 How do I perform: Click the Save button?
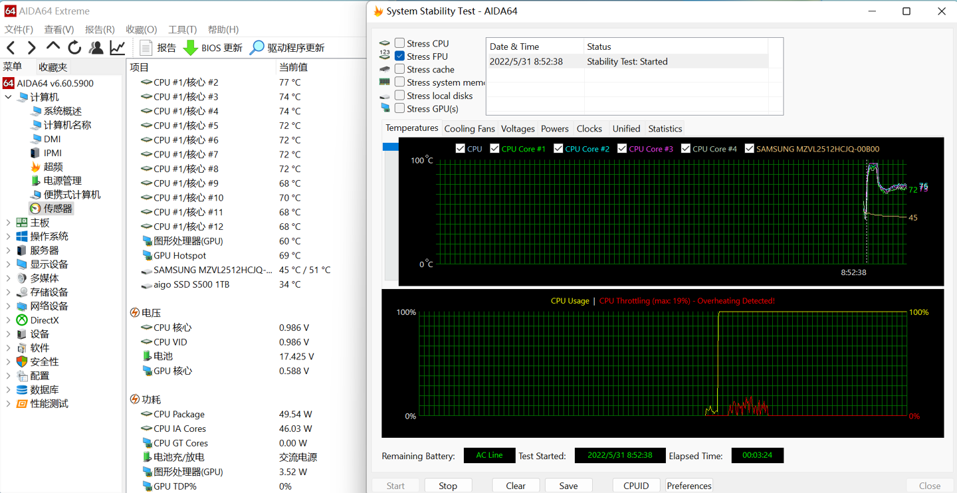click(x=568, y=486)
